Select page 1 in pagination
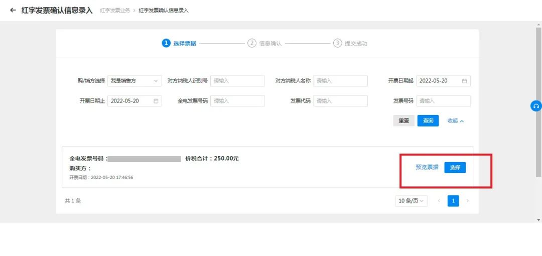The image size is (542, 256). [453, 201]
